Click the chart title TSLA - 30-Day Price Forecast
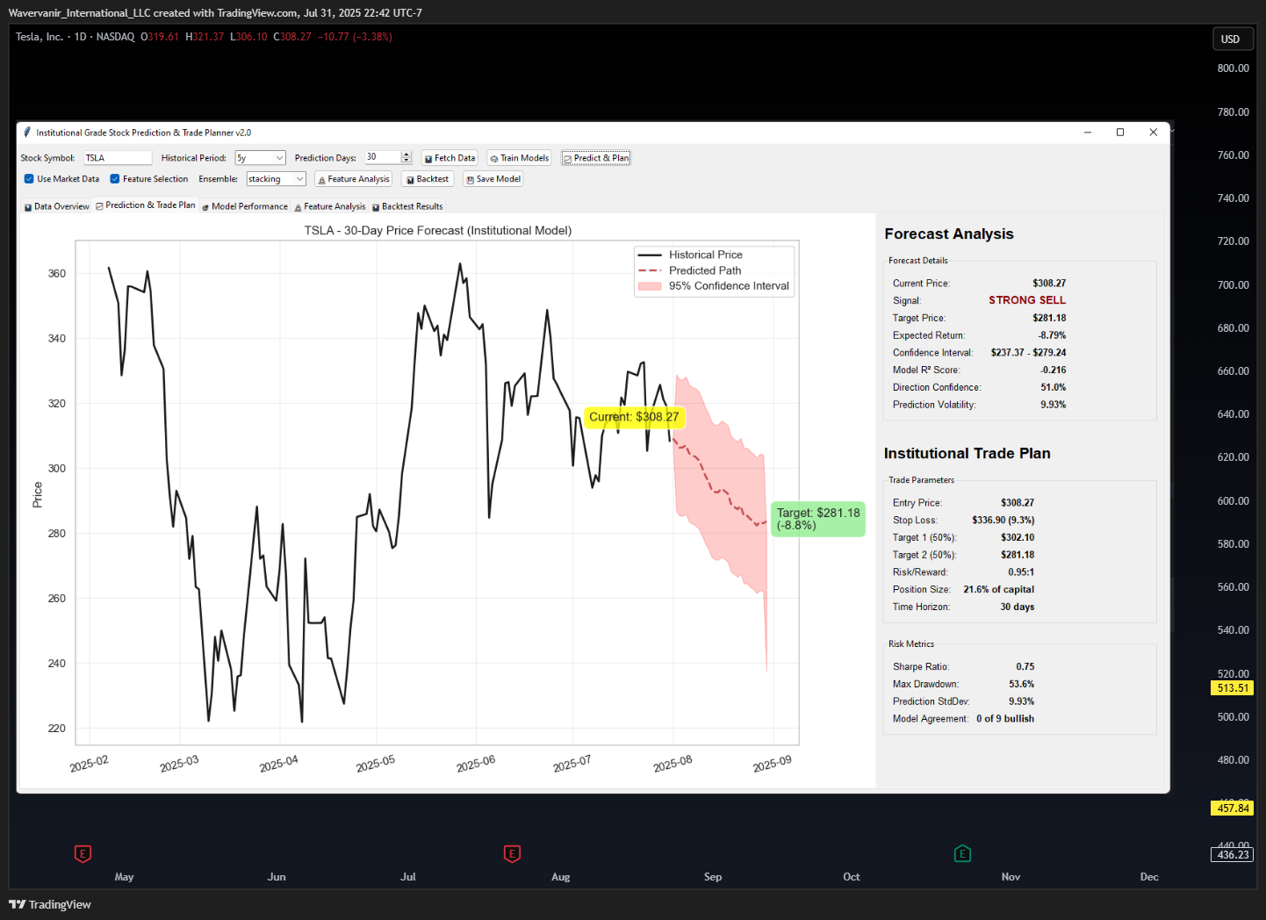Viewport: 1266px width, 920px height. [438, 231]
